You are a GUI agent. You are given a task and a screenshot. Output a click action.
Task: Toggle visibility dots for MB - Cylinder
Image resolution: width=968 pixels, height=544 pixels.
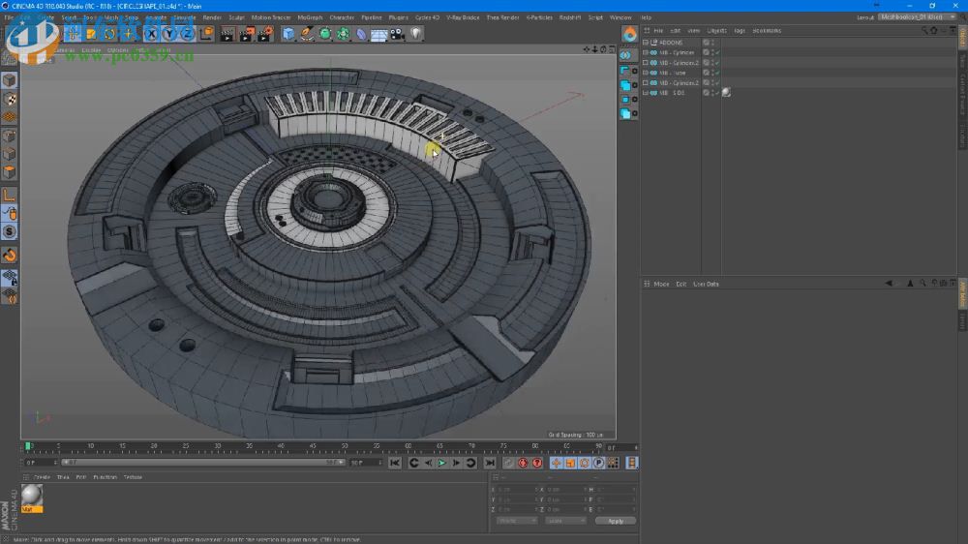click(x=712, y=52)
